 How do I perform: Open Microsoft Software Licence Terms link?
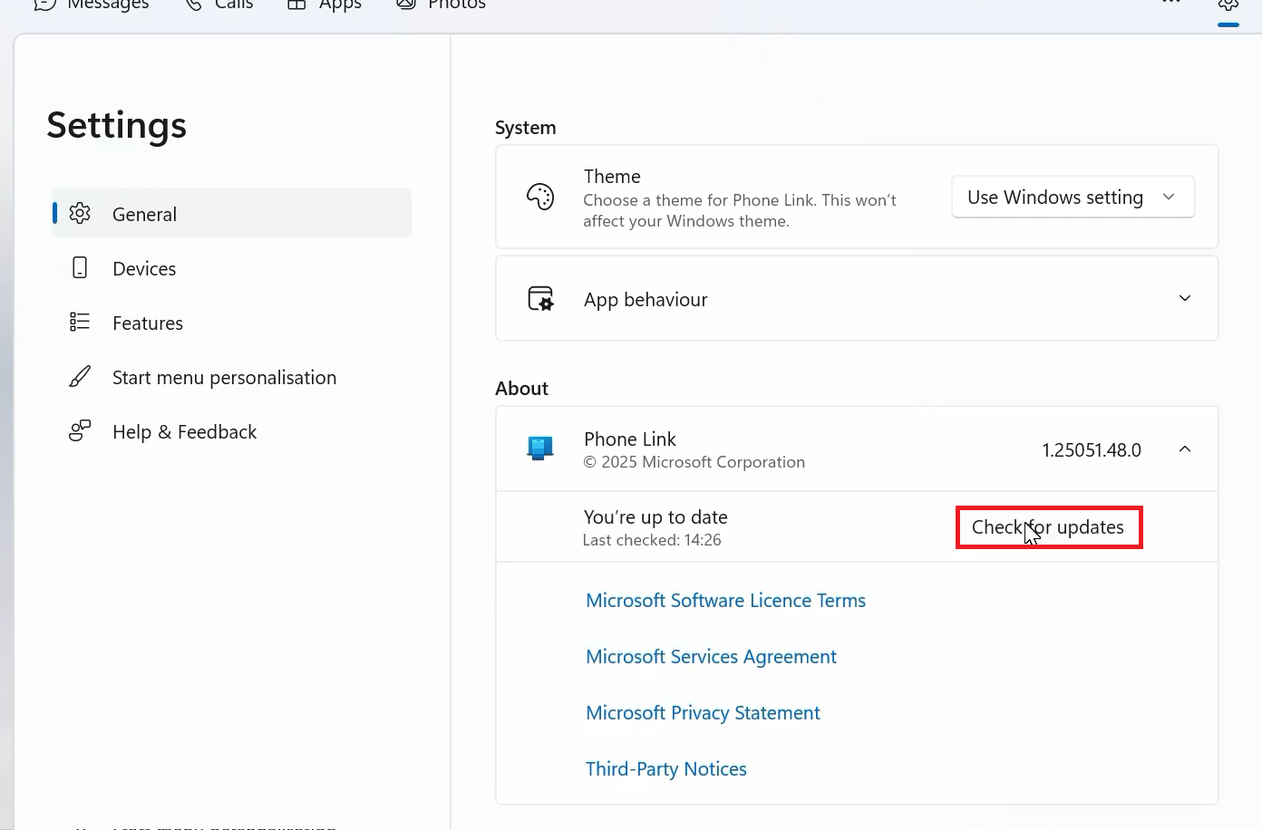click(725, 601)
